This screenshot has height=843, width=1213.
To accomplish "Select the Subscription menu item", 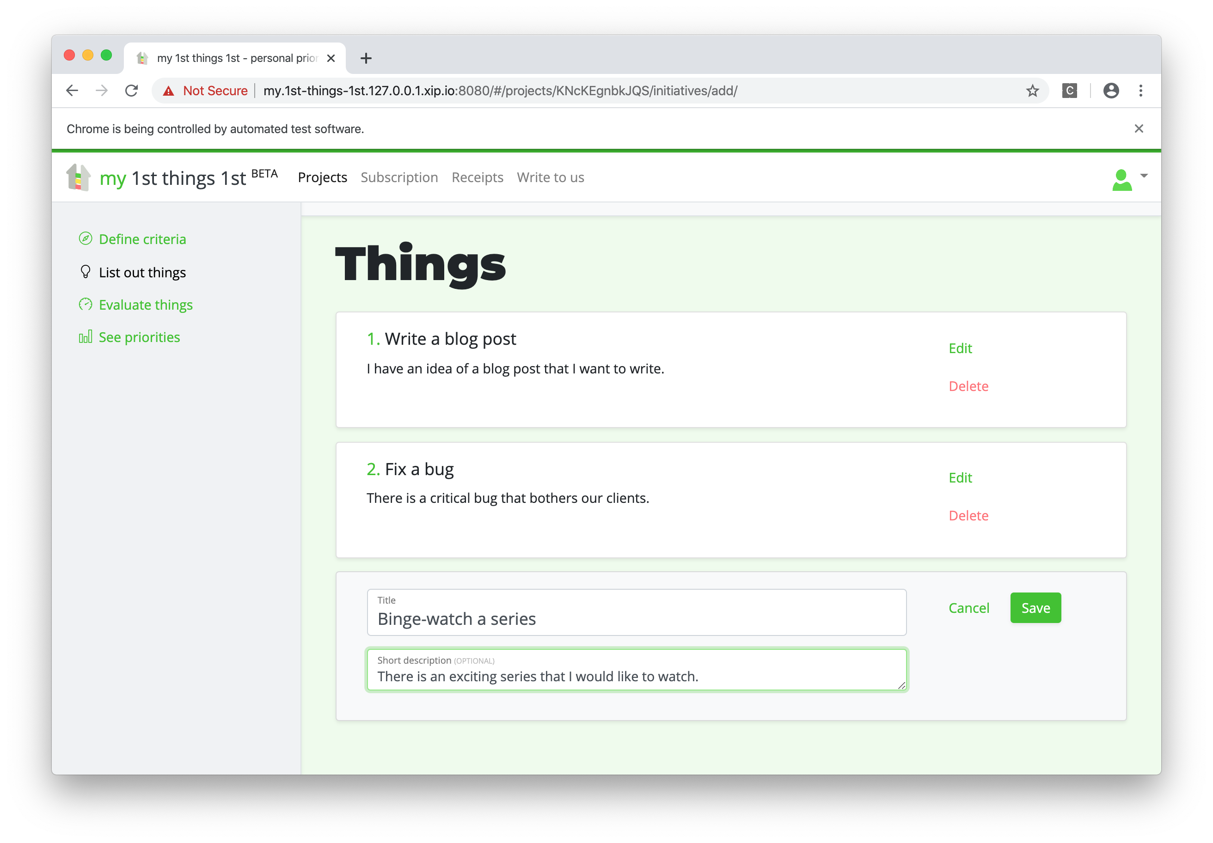I will (x=398, y=177).
